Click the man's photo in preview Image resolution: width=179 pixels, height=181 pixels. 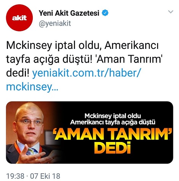pyautogui.click(x=32, y=133)
